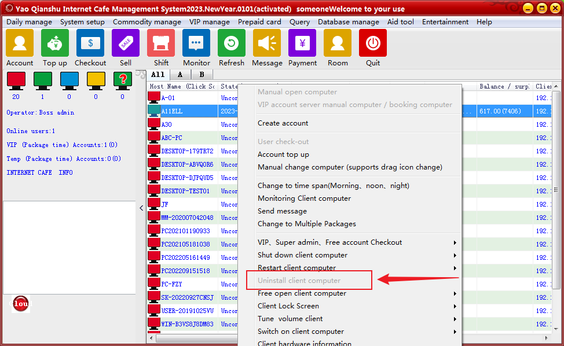Choose Send message in context menu
Viewport: 564px width, 346px height.
(x=282, y=211)
